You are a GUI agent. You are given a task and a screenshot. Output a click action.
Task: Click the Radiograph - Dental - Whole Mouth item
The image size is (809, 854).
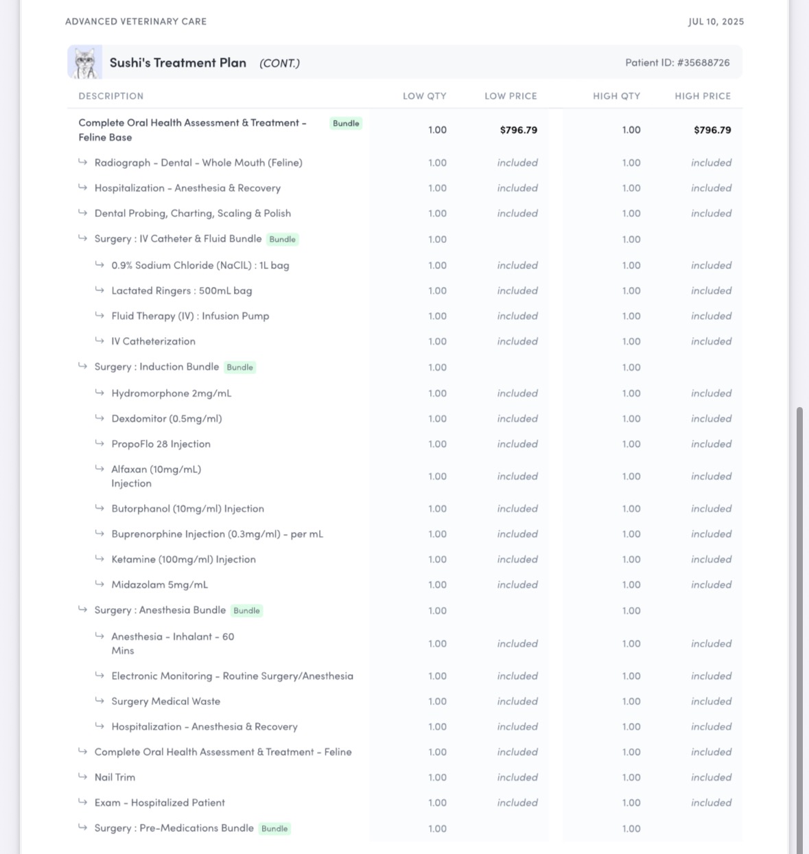[x=198, y=163]
